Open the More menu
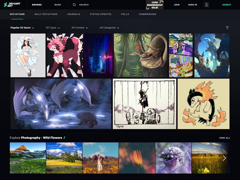 click(58, 5)
